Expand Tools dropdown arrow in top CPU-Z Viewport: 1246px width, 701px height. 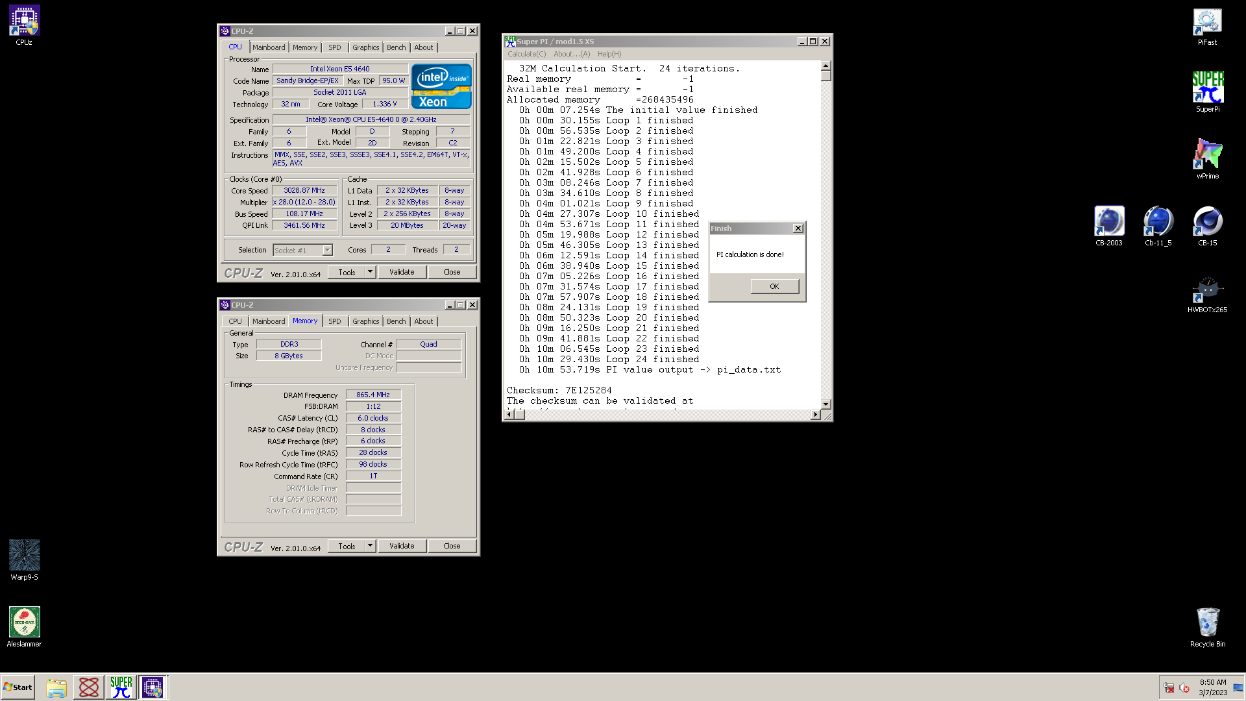(x=371, y=272)
